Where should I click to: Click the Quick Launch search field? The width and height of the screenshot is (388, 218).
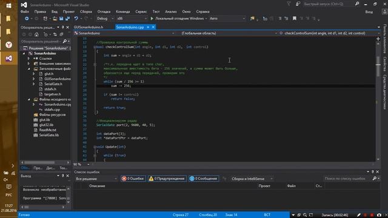(x=328, y=4)
